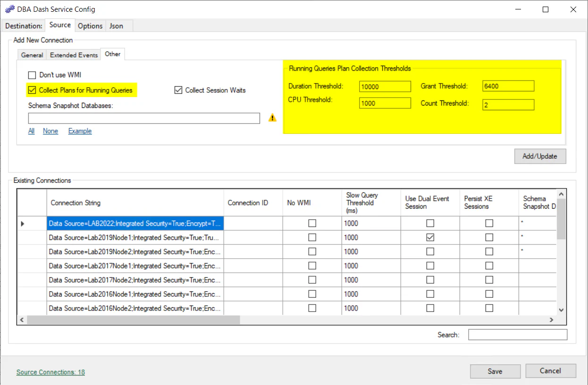Viewport: 588px width, 385px height.
Task: Click the DBA Dash app icon in title bar
Action: [x=9, y=9]
